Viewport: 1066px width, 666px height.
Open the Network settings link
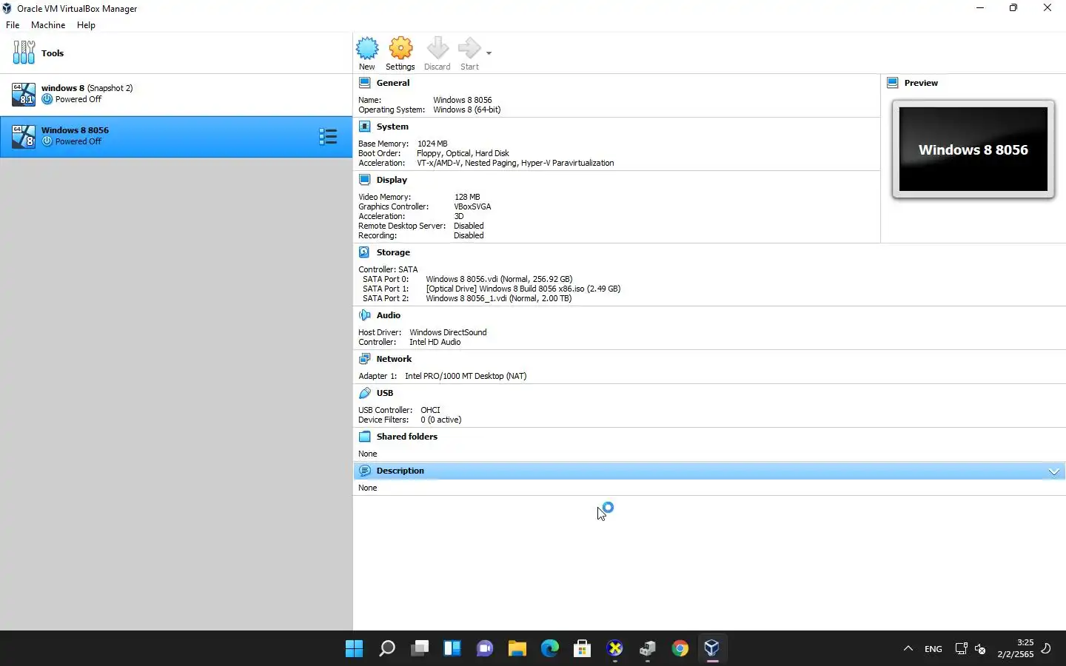[x=394, y=359]
